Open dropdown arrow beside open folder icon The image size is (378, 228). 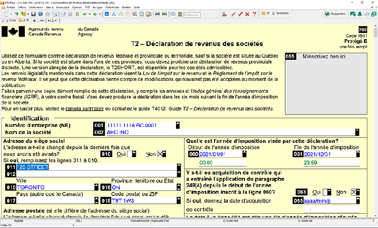point(28,14)
